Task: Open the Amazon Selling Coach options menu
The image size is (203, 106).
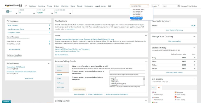Action: 146,61
